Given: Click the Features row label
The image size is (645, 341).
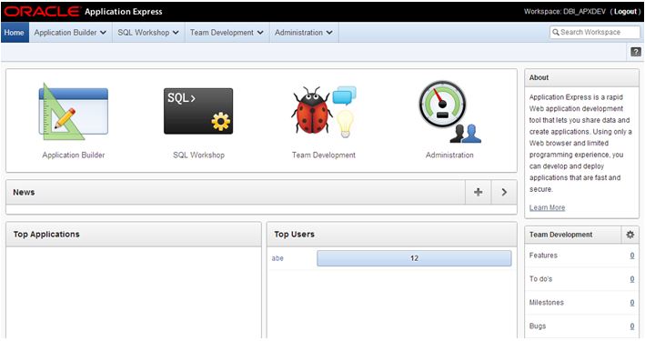Looking at the screenshot, I should pyautogui.click(x=543, y=256).
